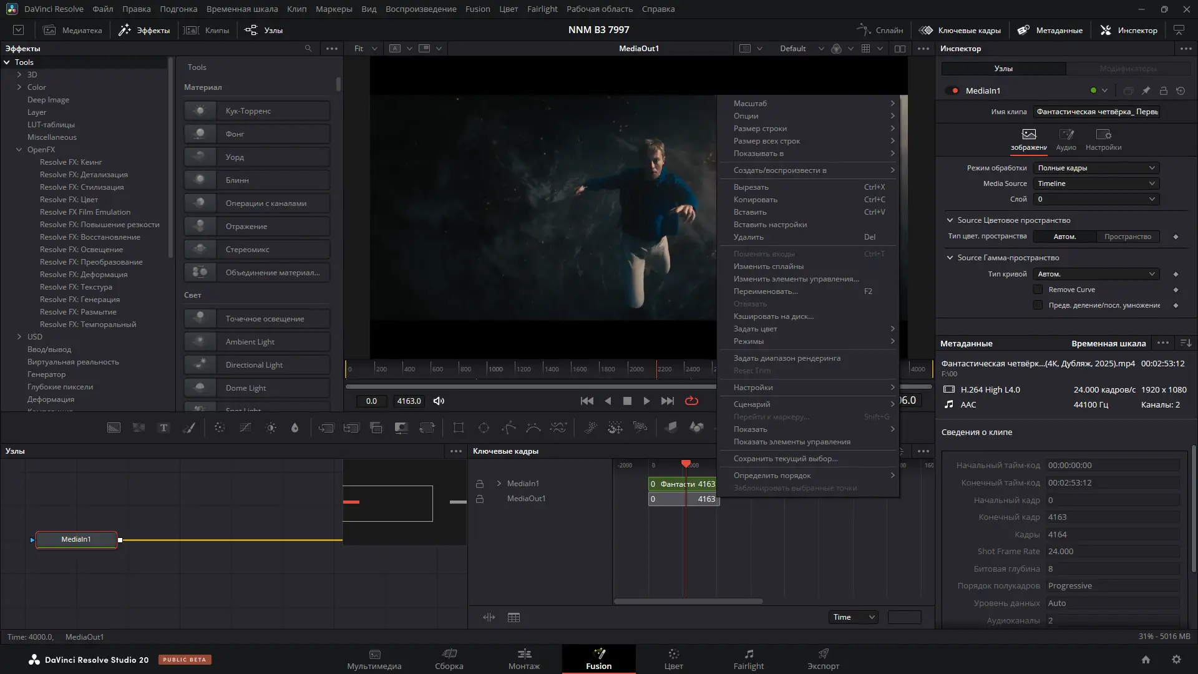Search effects with magnifier icon
The width and height of the screenshot is (1198, 674).
click(x=308, y=49)
